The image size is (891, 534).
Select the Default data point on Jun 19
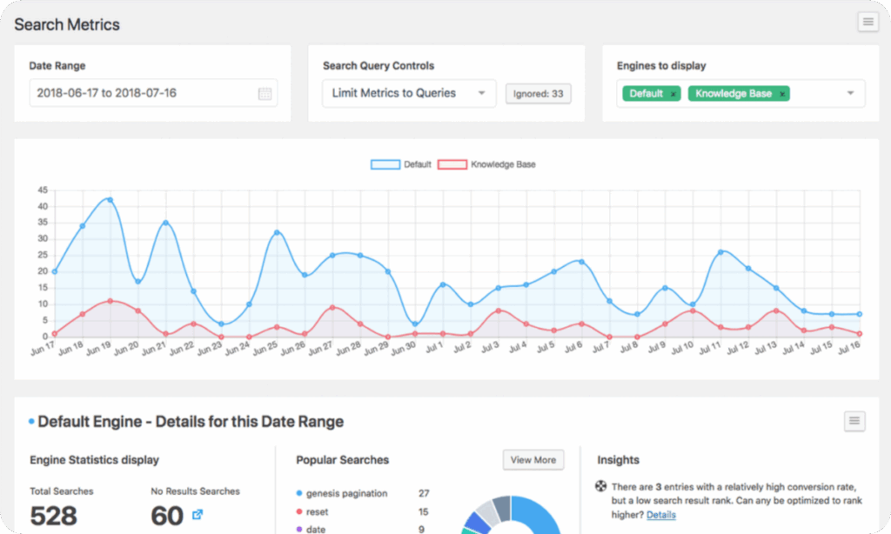[x=111, y=200]
